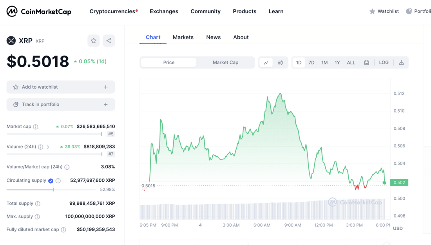Click the 0.5015 opening price label
The width and height of the screenshot is (431, 245).
(x=148, y=186)
